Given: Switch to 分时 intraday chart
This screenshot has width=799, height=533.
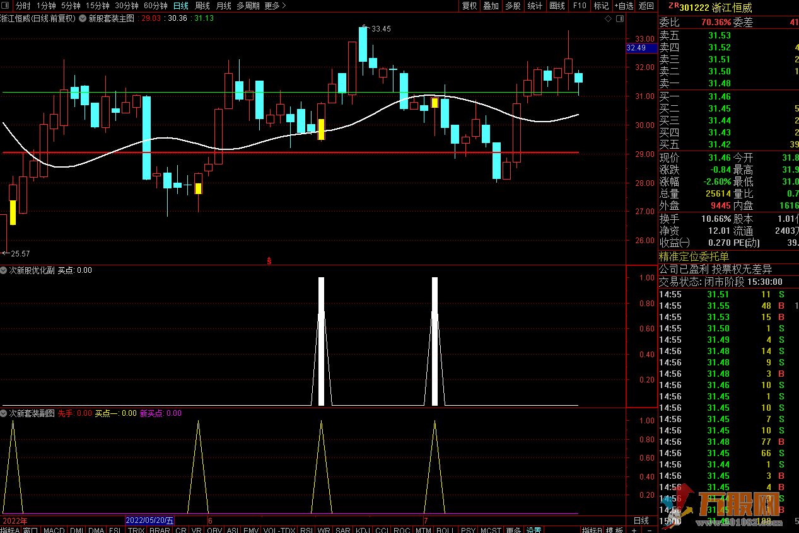Looking at the screenshot, I should point(23,6).
